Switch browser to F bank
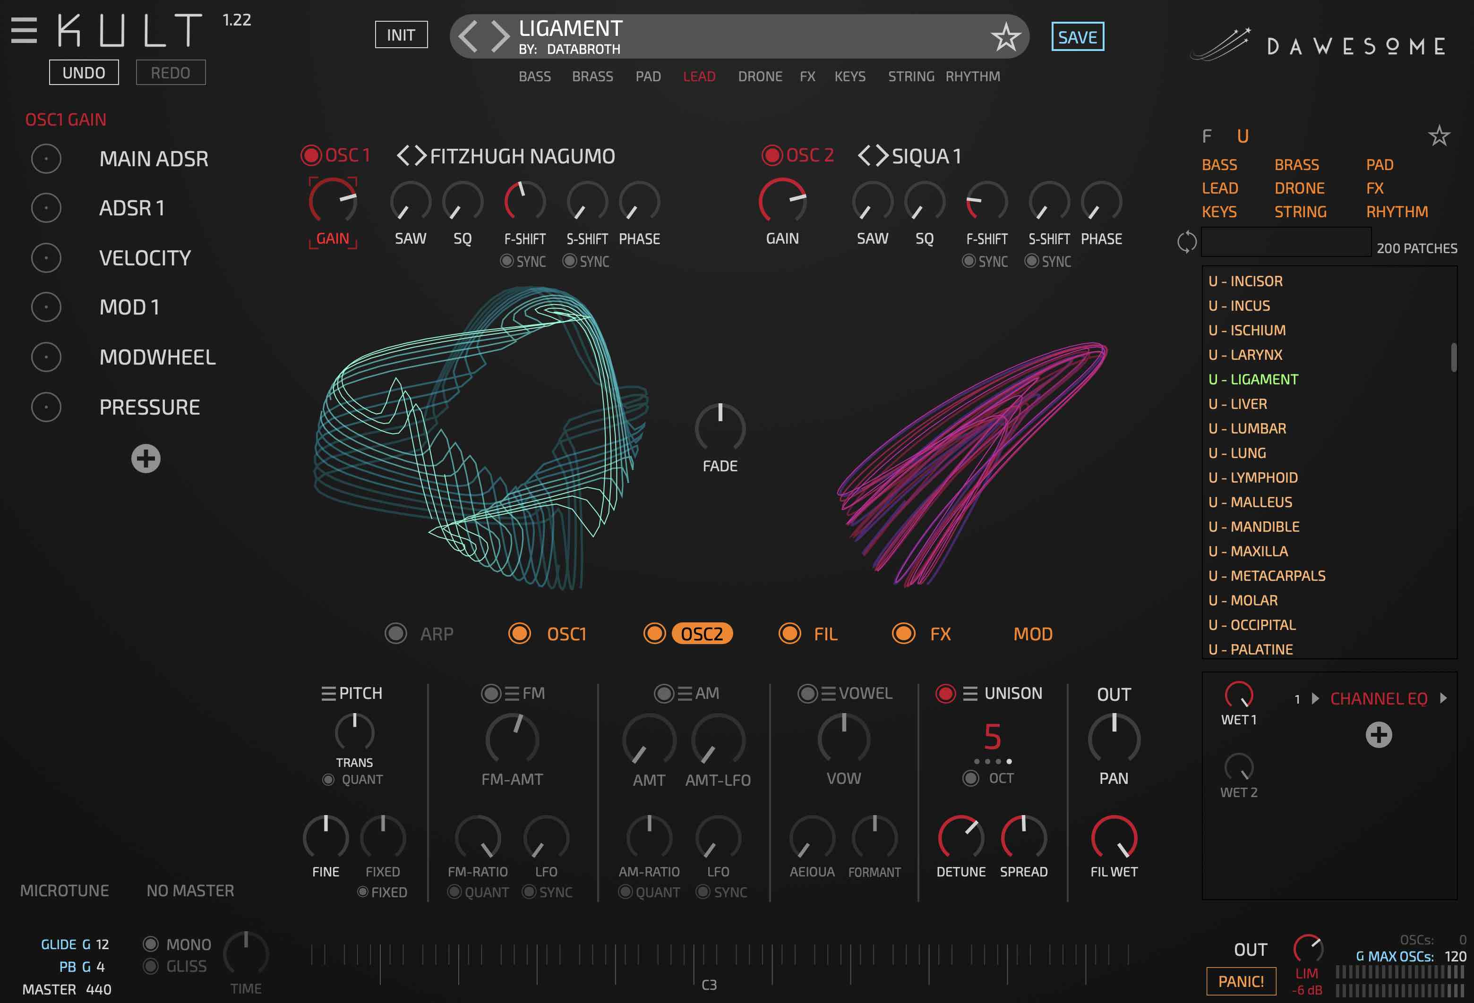The width and height of the screenshot is (1474, 1003). 1206,136
